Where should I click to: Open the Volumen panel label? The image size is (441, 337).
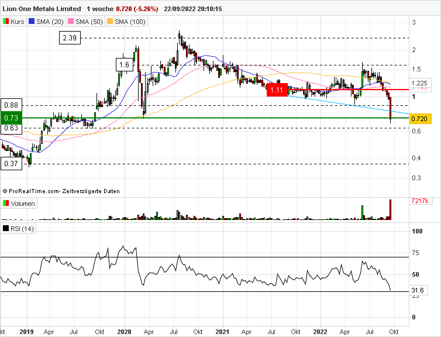coord(23,204)
